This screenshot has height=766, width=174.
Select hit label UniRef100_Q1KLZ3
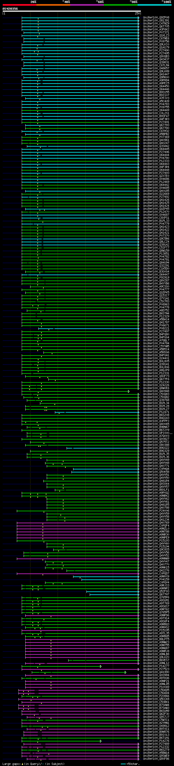156,35
